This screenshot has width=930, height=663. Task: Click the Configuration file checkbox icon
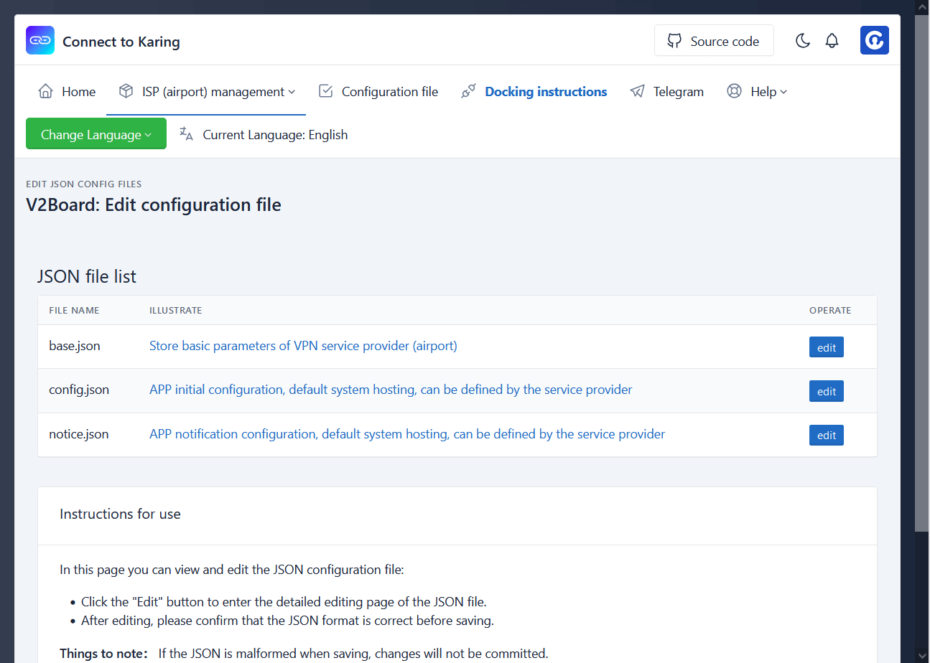point(325,92)
